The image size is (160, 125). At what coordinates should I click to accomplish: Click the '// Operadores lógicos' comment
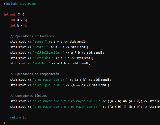29,96
